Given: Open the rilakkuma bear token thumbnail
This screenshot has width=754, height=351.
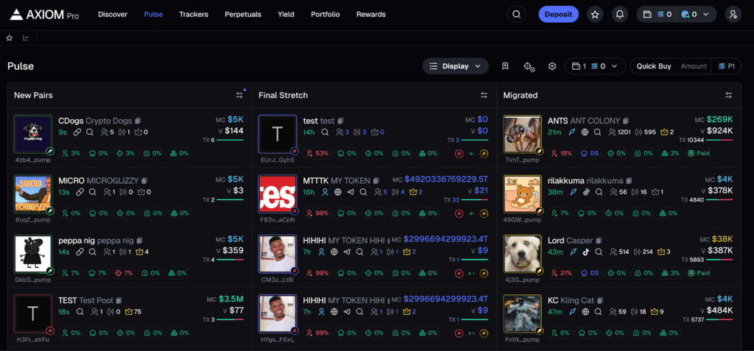Looking at the screenshot, I should 522,194.
